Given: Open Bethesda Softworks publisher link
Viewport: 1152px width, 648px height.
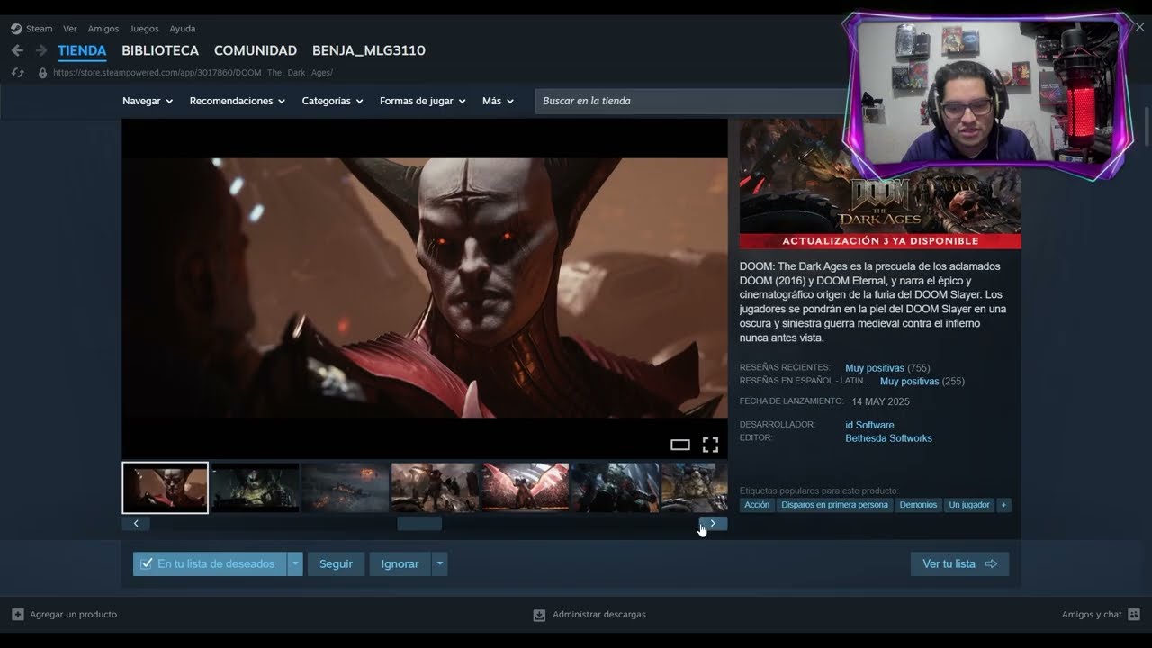Looking at the screenshot, I should (888, 438).
